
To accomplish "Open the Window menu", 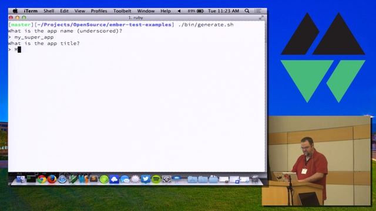I will pyautogui.click(x=146, y=11).
